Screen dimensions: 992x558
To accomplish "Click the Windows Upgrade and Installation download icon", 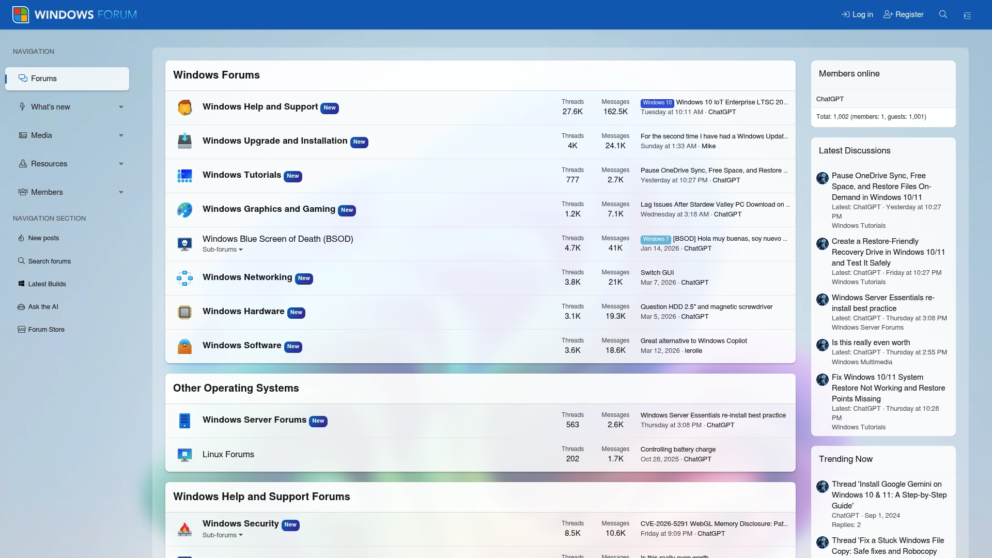I will 184,142.
